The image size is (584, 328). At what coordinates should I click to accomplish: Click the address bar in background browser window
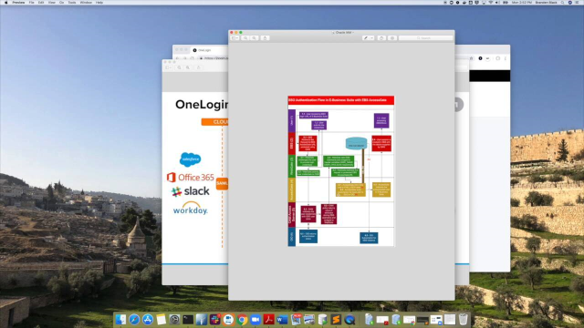[213, 58]
